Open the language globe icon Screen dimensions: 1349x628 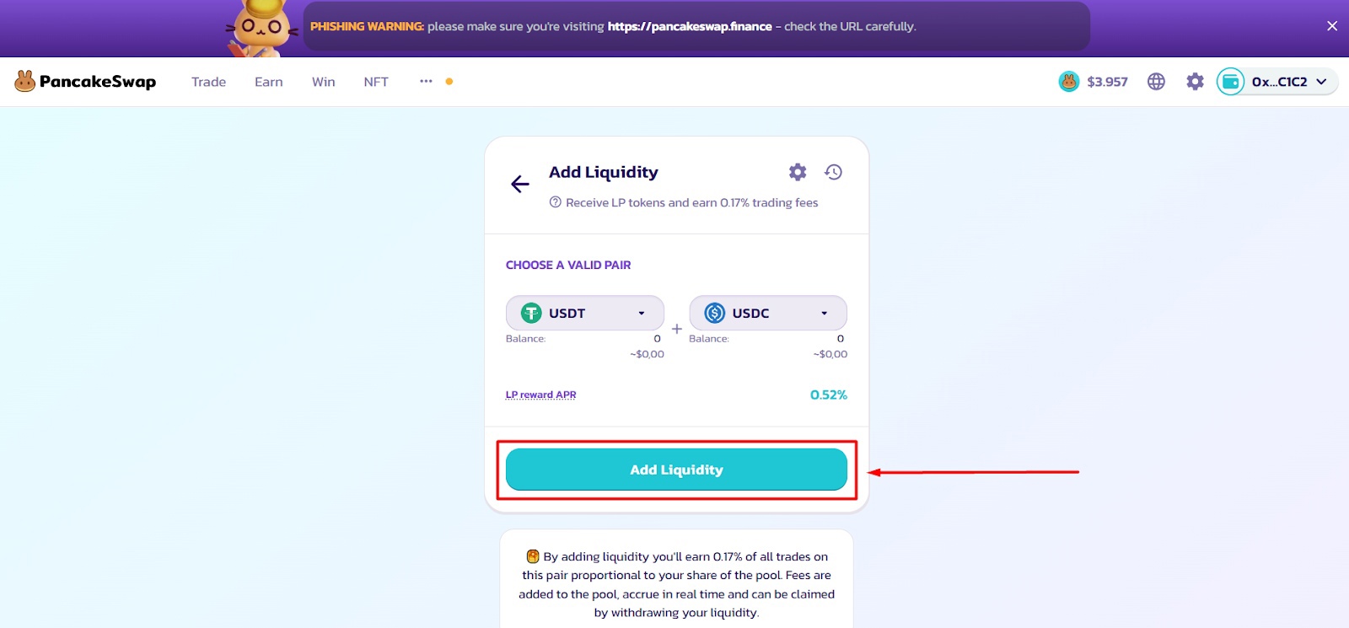pyautogui.click(x=1156, y=82)
